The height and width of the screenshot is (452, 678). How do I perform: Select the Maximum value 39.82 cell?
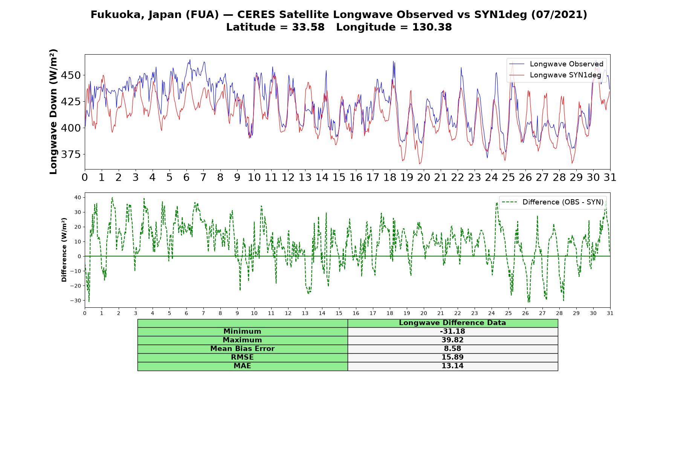453,340
